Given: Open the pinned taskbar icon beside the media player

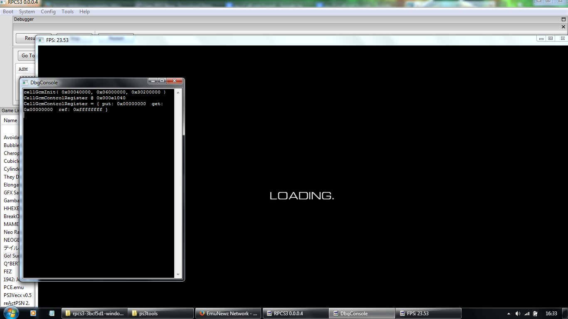Looking at the screenshot, I should click(x=52, y=313).
